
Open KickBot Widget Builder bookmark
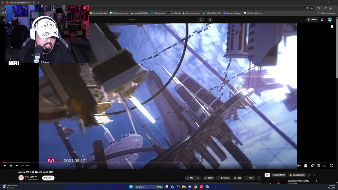[99, 13]
